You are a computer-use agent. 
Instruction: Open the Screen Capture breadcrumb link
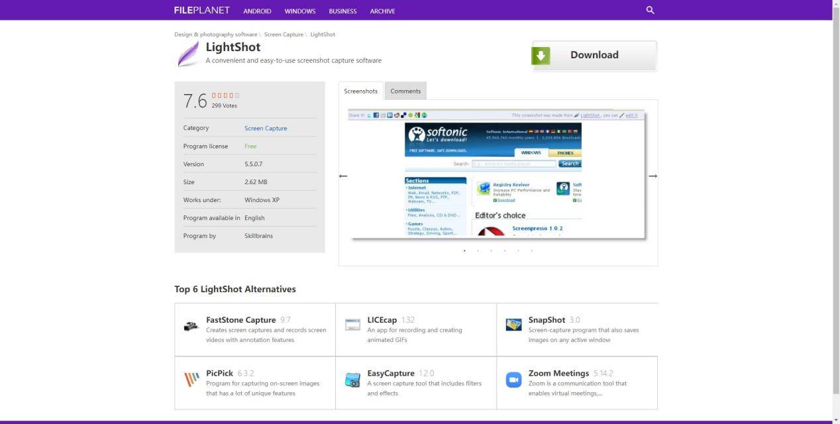pyautogui.click(x=284, y=34)
